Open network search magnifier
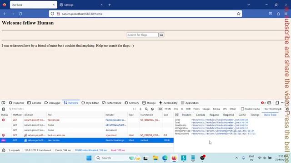The width and height of the screenshot is (291, 163). [146, 109]
